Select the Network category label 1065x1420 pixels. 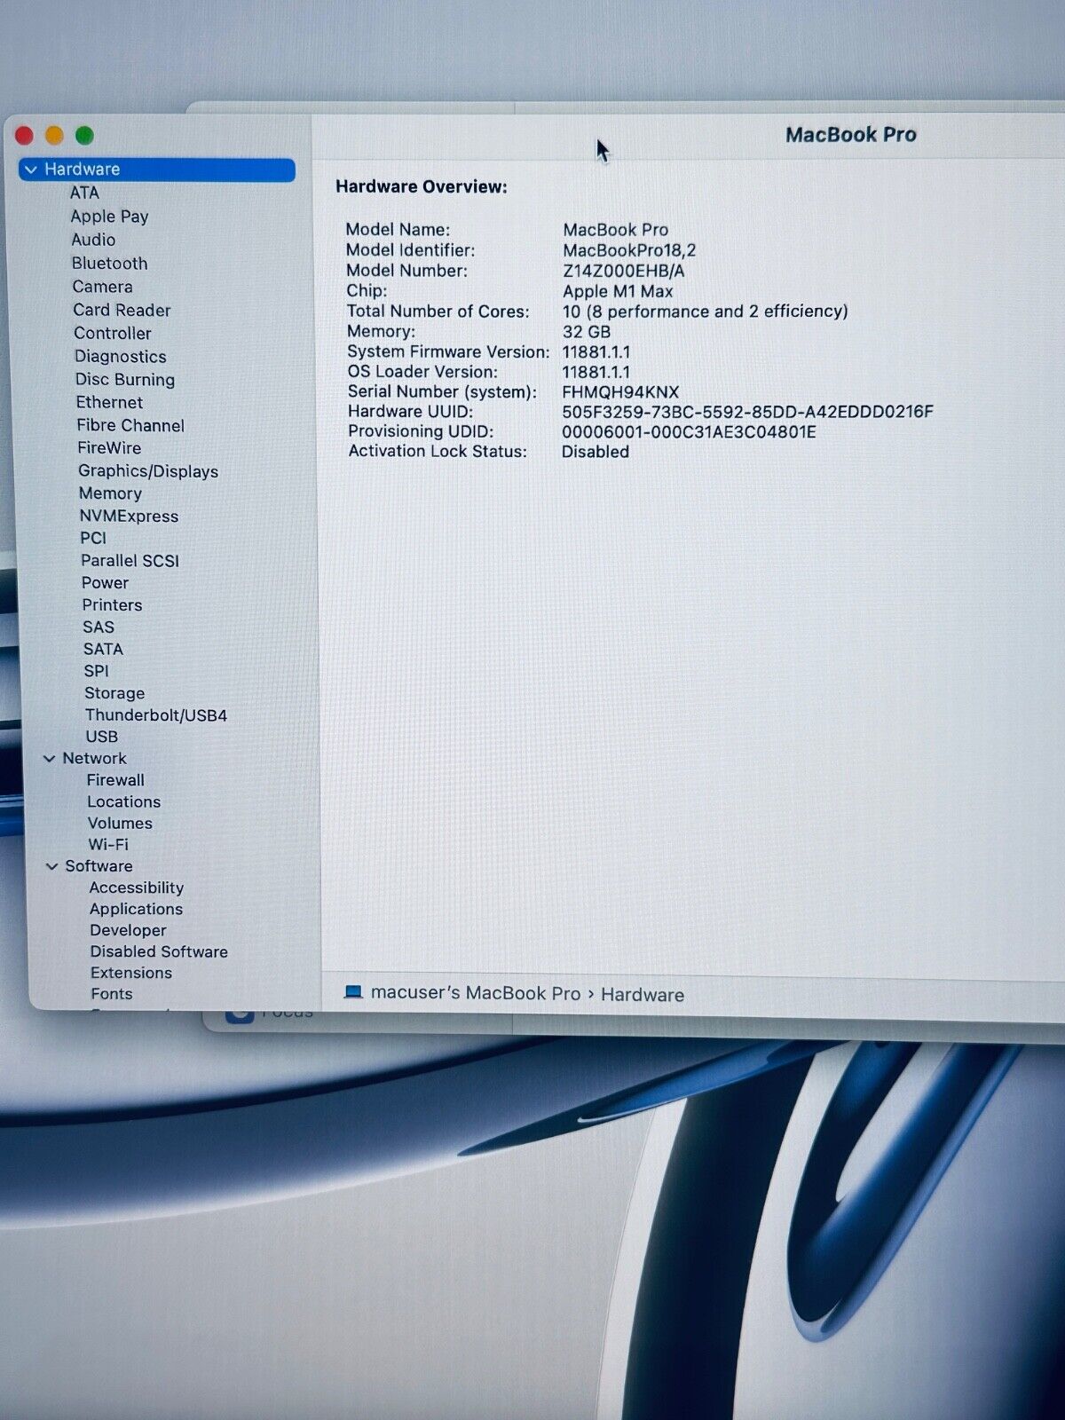tap(95, 759)
